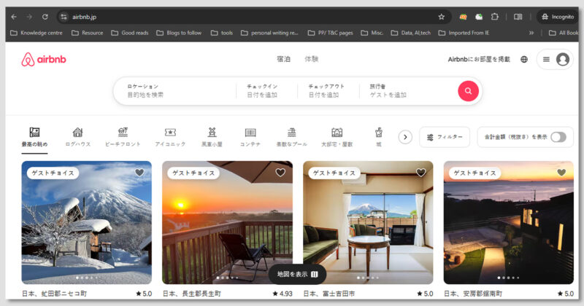Viewport: 584px width, 306px height.
Task: Expand hidden bookmarks with double chevron
Action: point(531,33)
